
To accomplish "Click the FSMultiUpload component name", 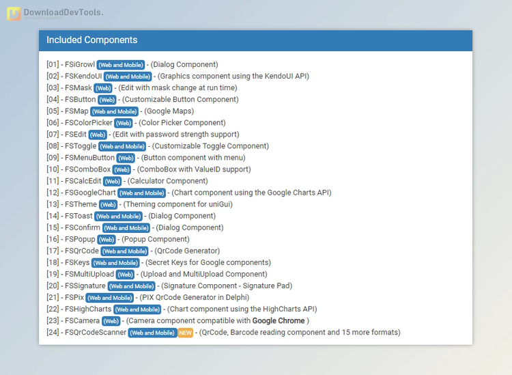I will click(89, 274).
